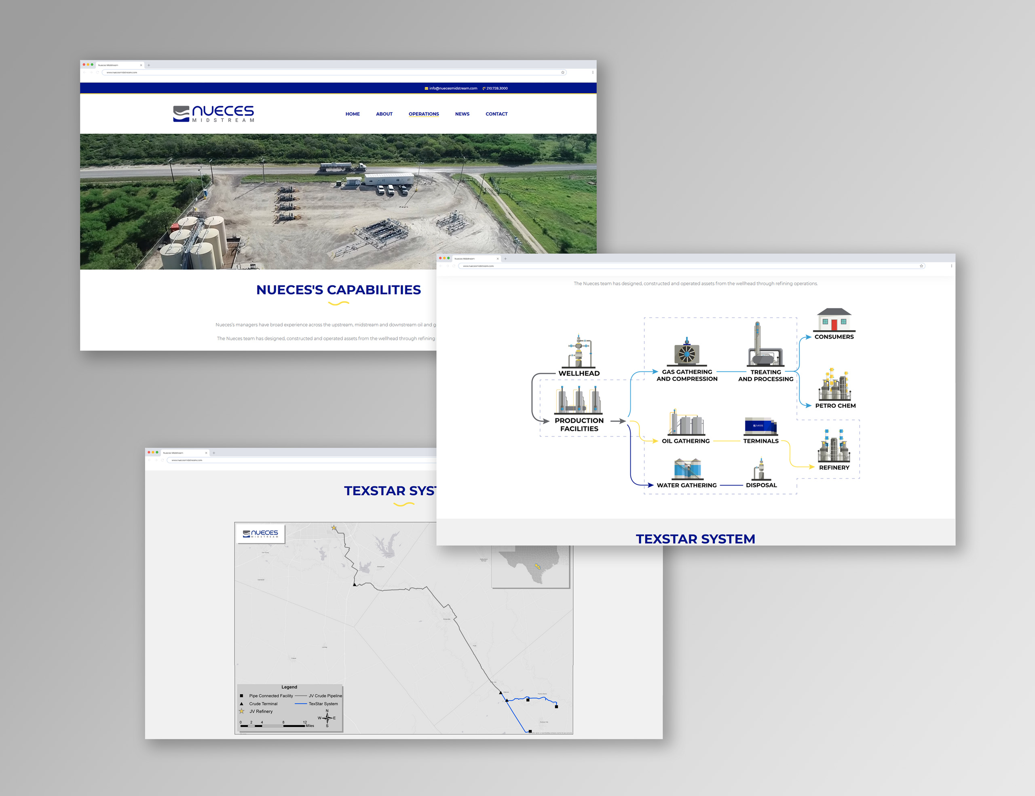The image size is (1035, 796).
Task: Click the aerial facility hero image
Action: coord(338,201)
